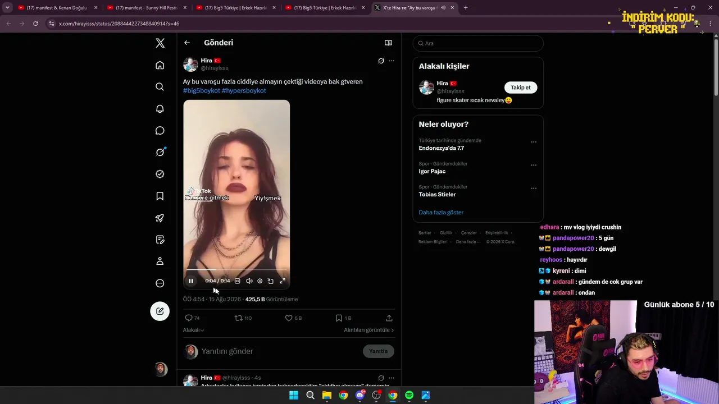This screenshot has height=404, width=719.
Task: Switch to manifest & Kenan Doğulu tab
Action: pos(57,8)
